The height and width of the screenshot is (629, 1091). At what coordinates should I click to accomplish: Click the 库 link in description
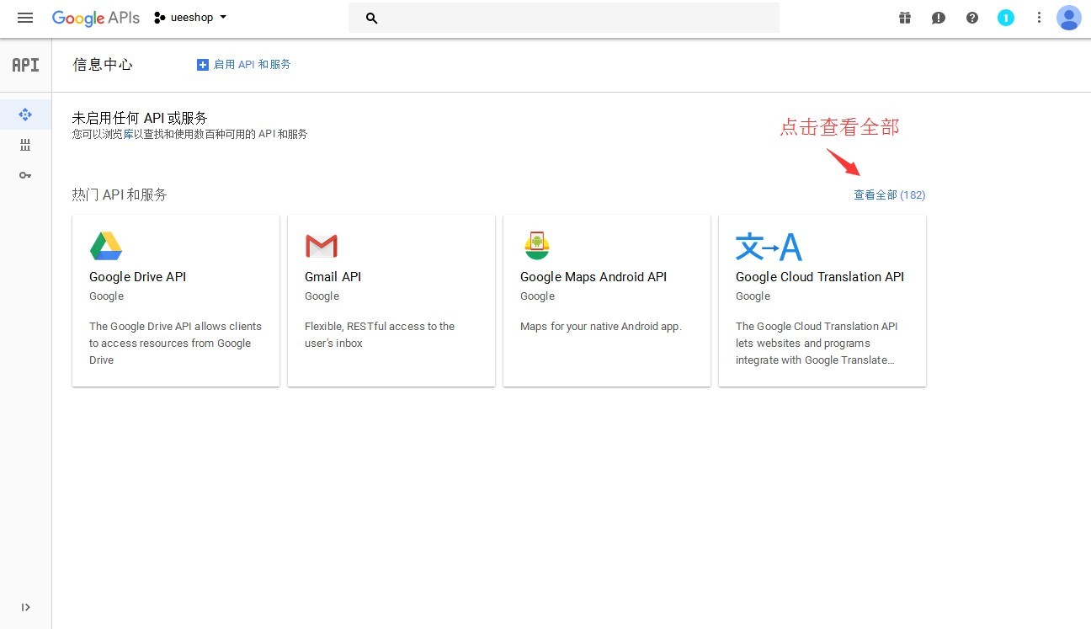point(128,134)
